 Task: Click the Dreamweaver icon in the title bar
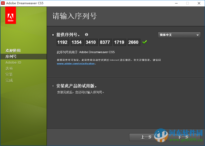(x=3, y=3)
